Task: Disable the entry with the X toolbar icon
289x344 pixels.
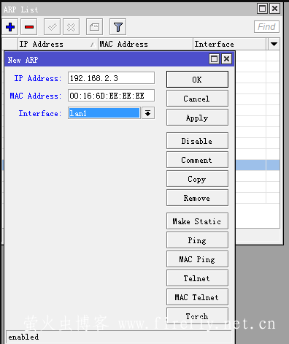Action: [x=71, y=27]
